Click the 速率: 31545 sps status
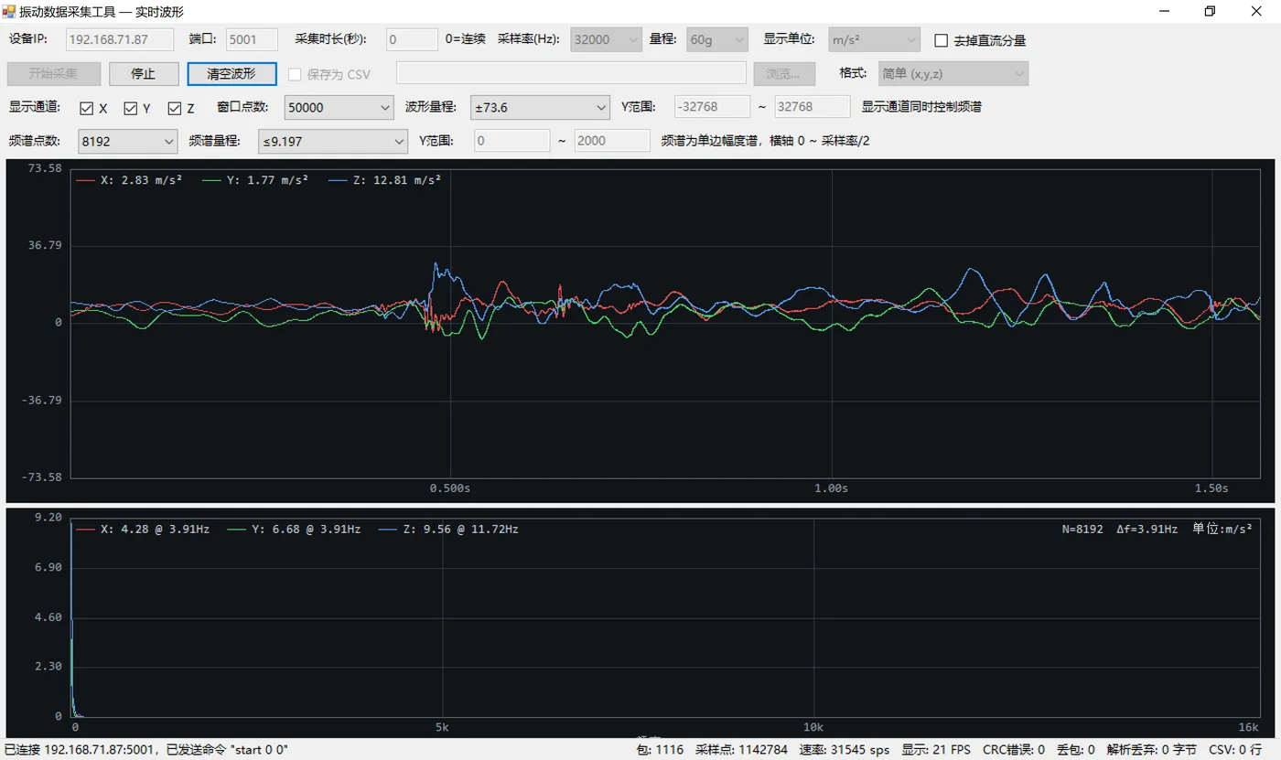The height and width of the screenshot is (760, 1281). click(845, 750)
